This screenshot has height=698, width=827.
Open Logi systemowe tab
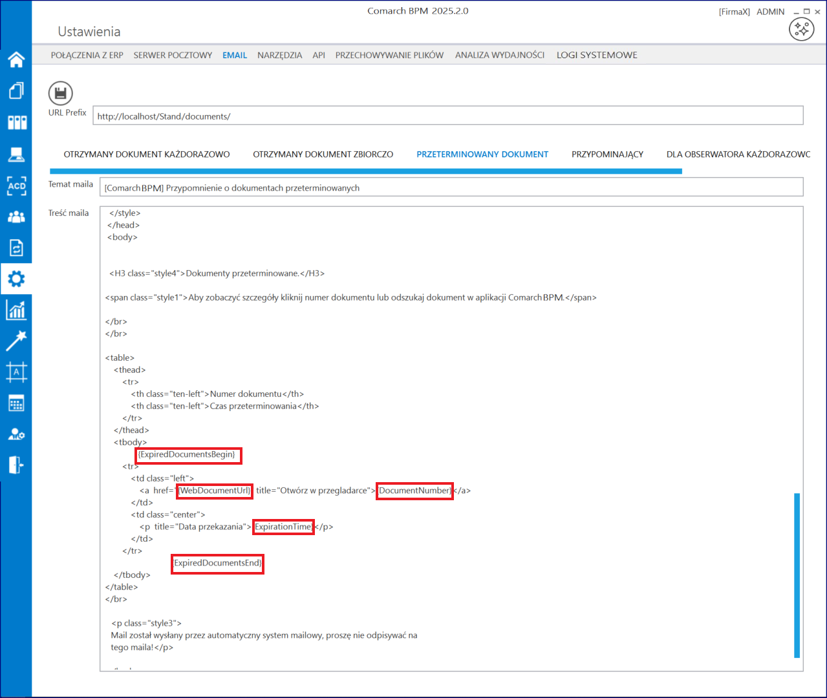pyautogui.click(x=597, y=55)
